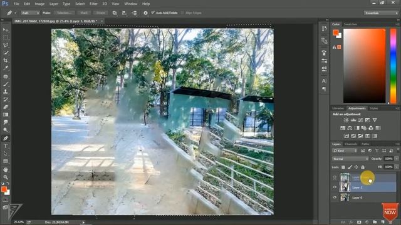Click Add layer mask icon in Layers panel
401x225 pixels.
(359, 222)
